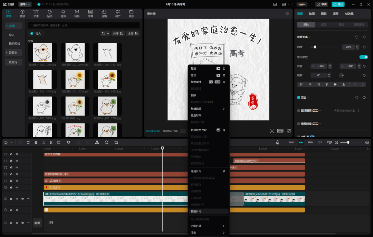This screenshot has width=373, height=237.
Task: Click the keyboard shortcuts icon in title bar
Action: click(275, 4)
